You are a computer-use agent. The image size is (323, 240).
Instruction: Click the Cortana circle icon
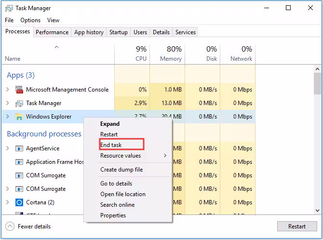pos(19,202)
